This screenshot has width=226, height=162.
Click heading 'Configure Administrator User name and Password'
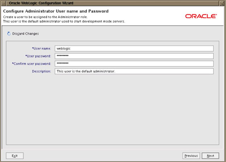click(56, 11)
